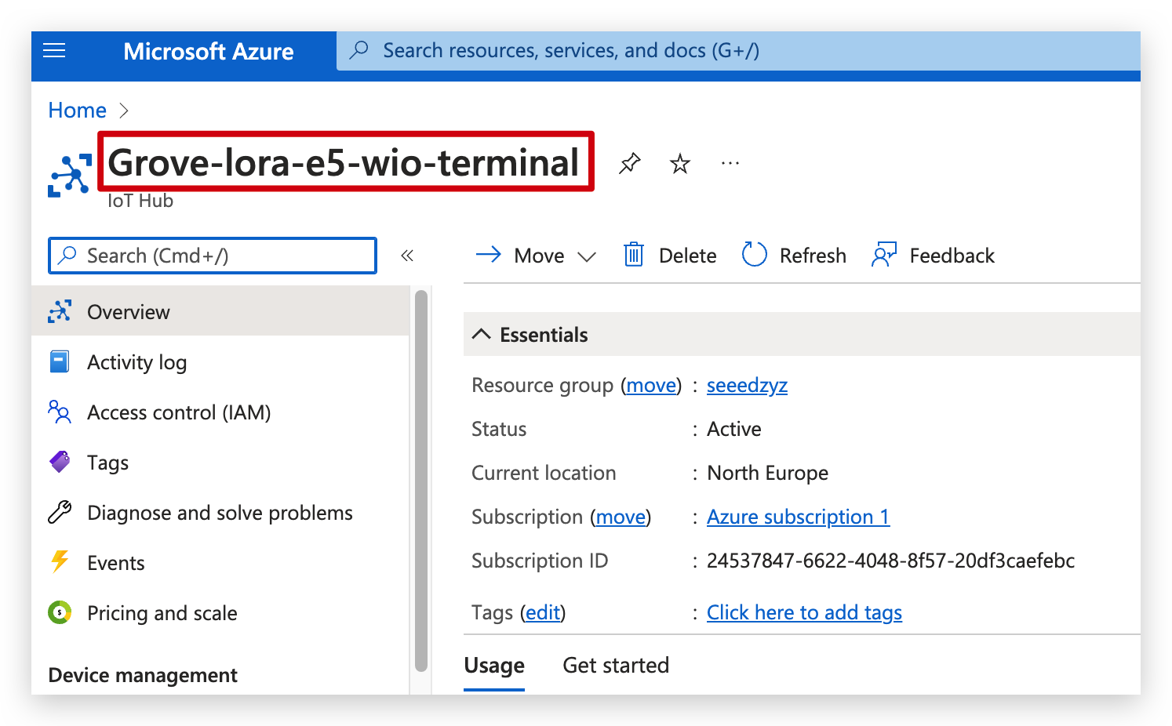Click the edit link beside Tags
Viewport: 1172px width, 726px height.
coord(543,612)
